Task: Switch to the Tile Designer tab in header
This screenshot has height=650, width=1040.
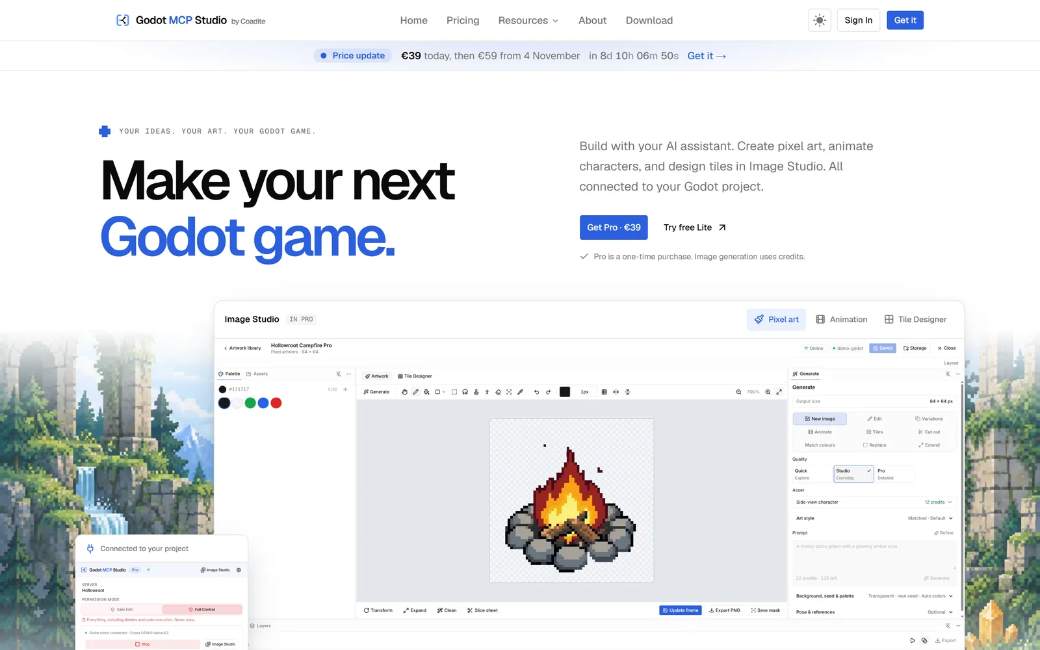Action: point(916,320)
